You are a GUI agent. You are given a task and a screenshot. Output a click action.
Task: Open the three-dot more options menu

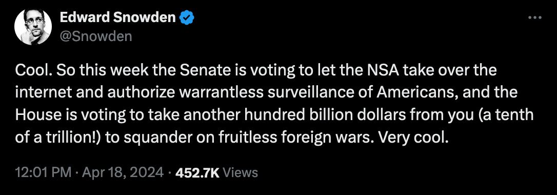(534, 17)
